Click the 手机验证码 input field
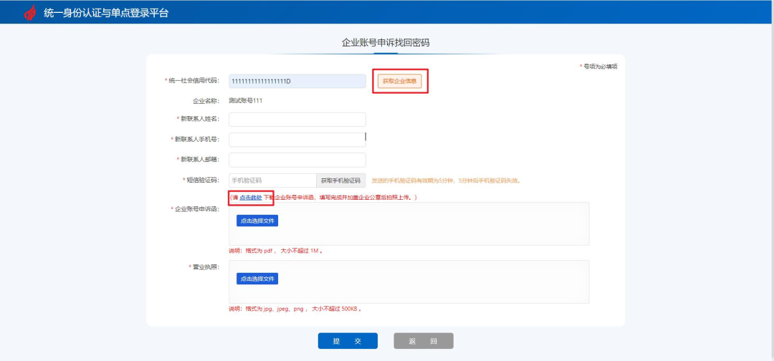The height and width of the screenshot is (361, 774). (x=272, y=180)
